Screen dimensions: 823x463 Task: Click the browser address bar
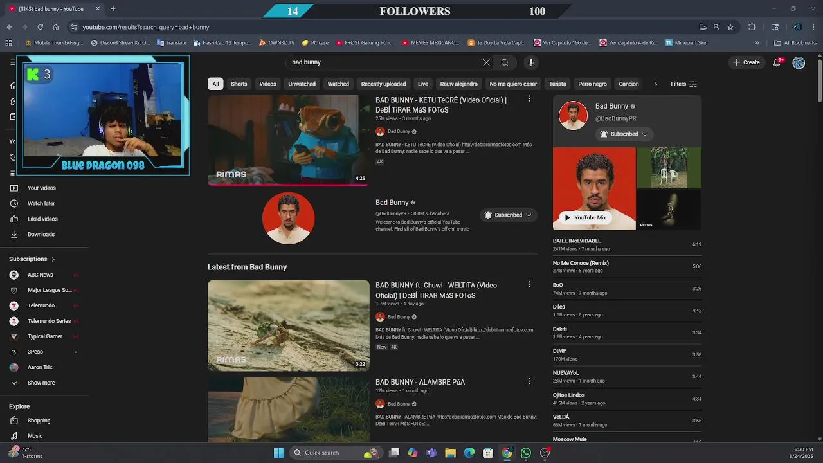click(x=386, y=27)
